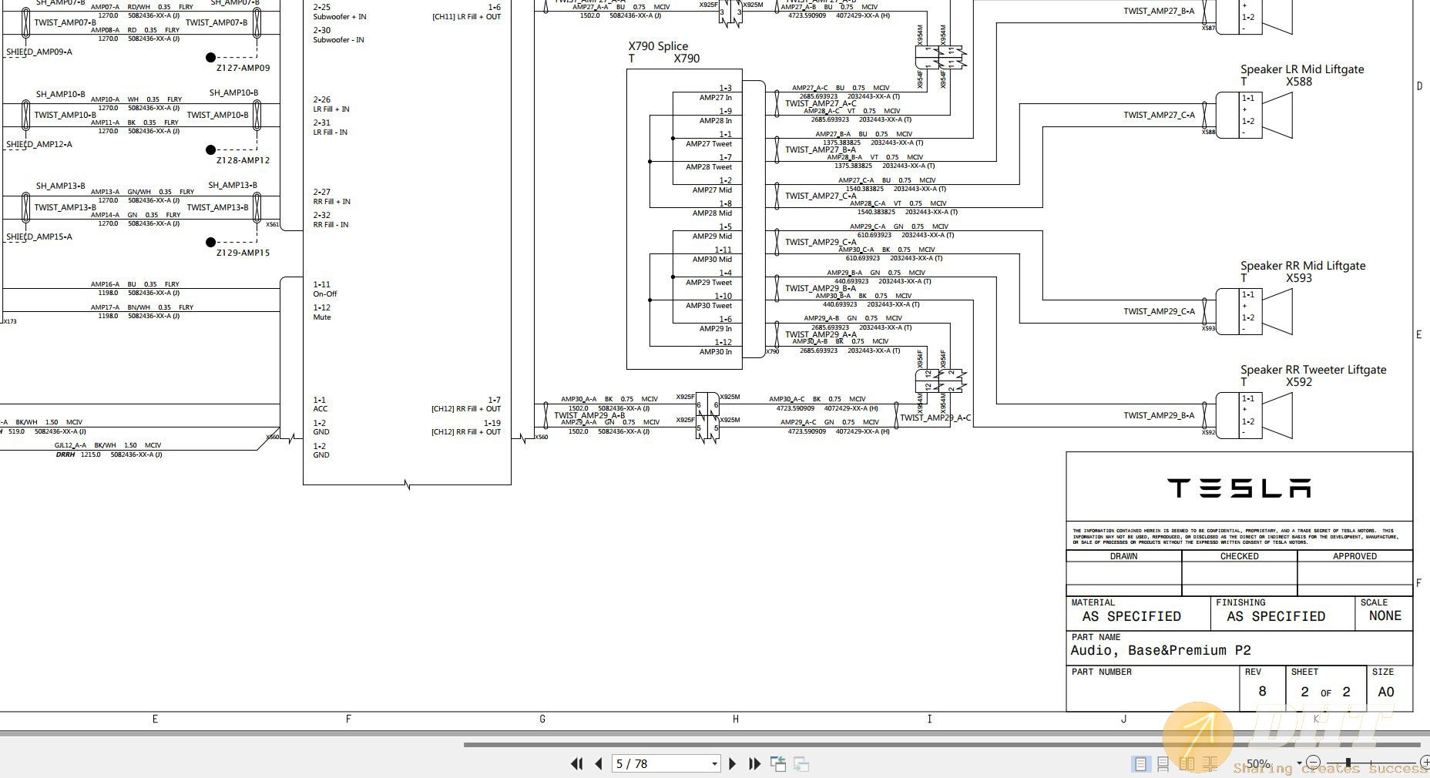
Task: Click the REV value 8
Action: point(1262,691)
